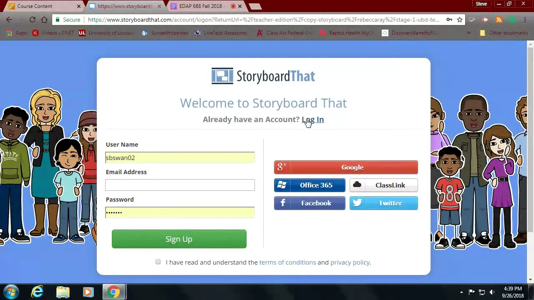
Task: Click the Steve Chrome profile button
Action: point(481,4)
